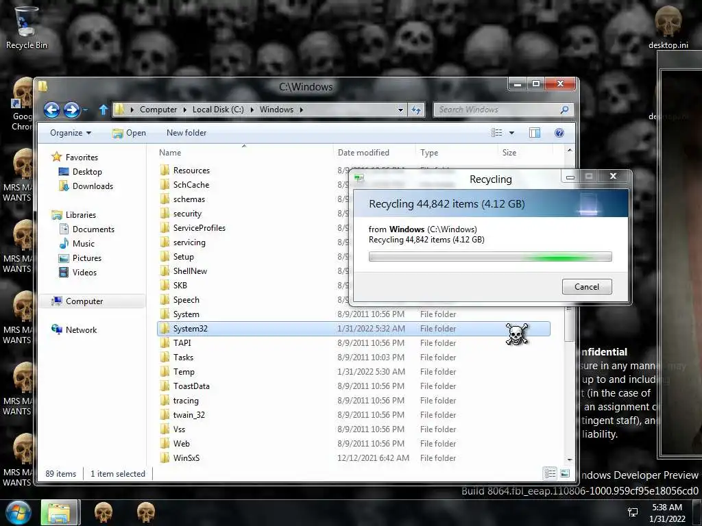Select the SKB folder

(x=180, y=286)
